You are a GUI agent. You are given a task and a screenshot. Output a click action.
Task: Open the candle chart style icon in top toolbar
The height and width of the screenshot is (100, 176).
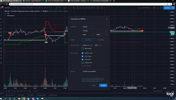click(60, 8)
